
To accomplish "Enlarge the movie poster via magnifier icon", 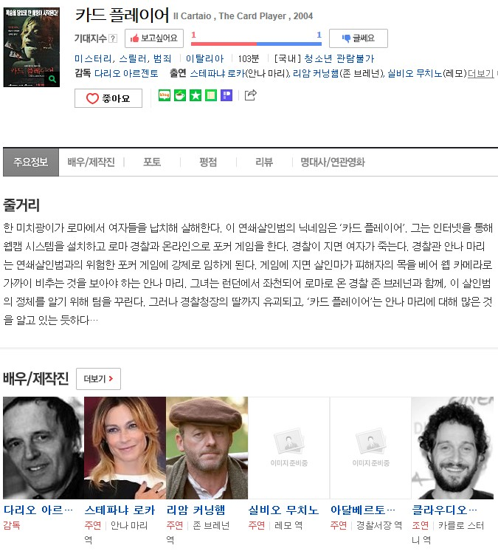I will [x=52, y=79].
